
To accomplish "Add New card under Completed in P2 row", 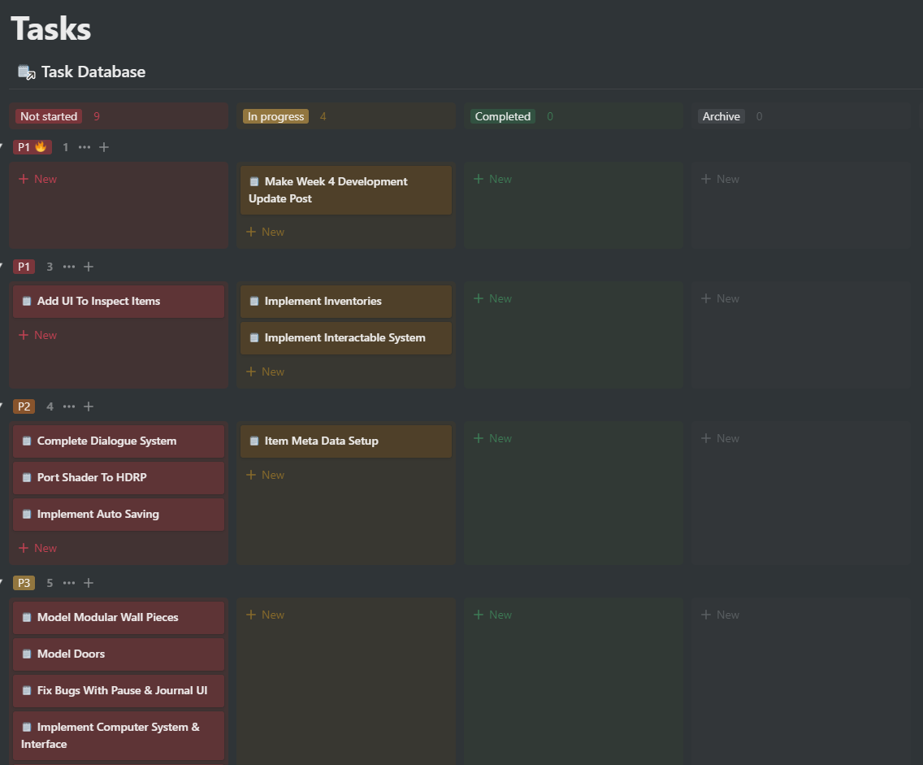I will pyautogui.click(x=492, y=438).
